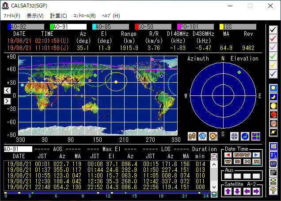Click the third blank Aux button

(247, 176)
